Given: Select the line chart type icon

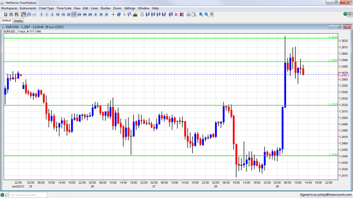Looking at the screenshot, I should click(34, 15).
